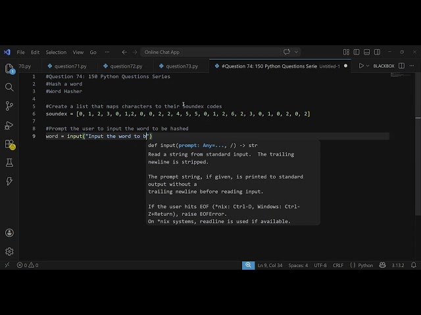Viewport: 421px width, 315px height.
Task: Open the Explorer view in activity bar
Action: pos(9,68)
